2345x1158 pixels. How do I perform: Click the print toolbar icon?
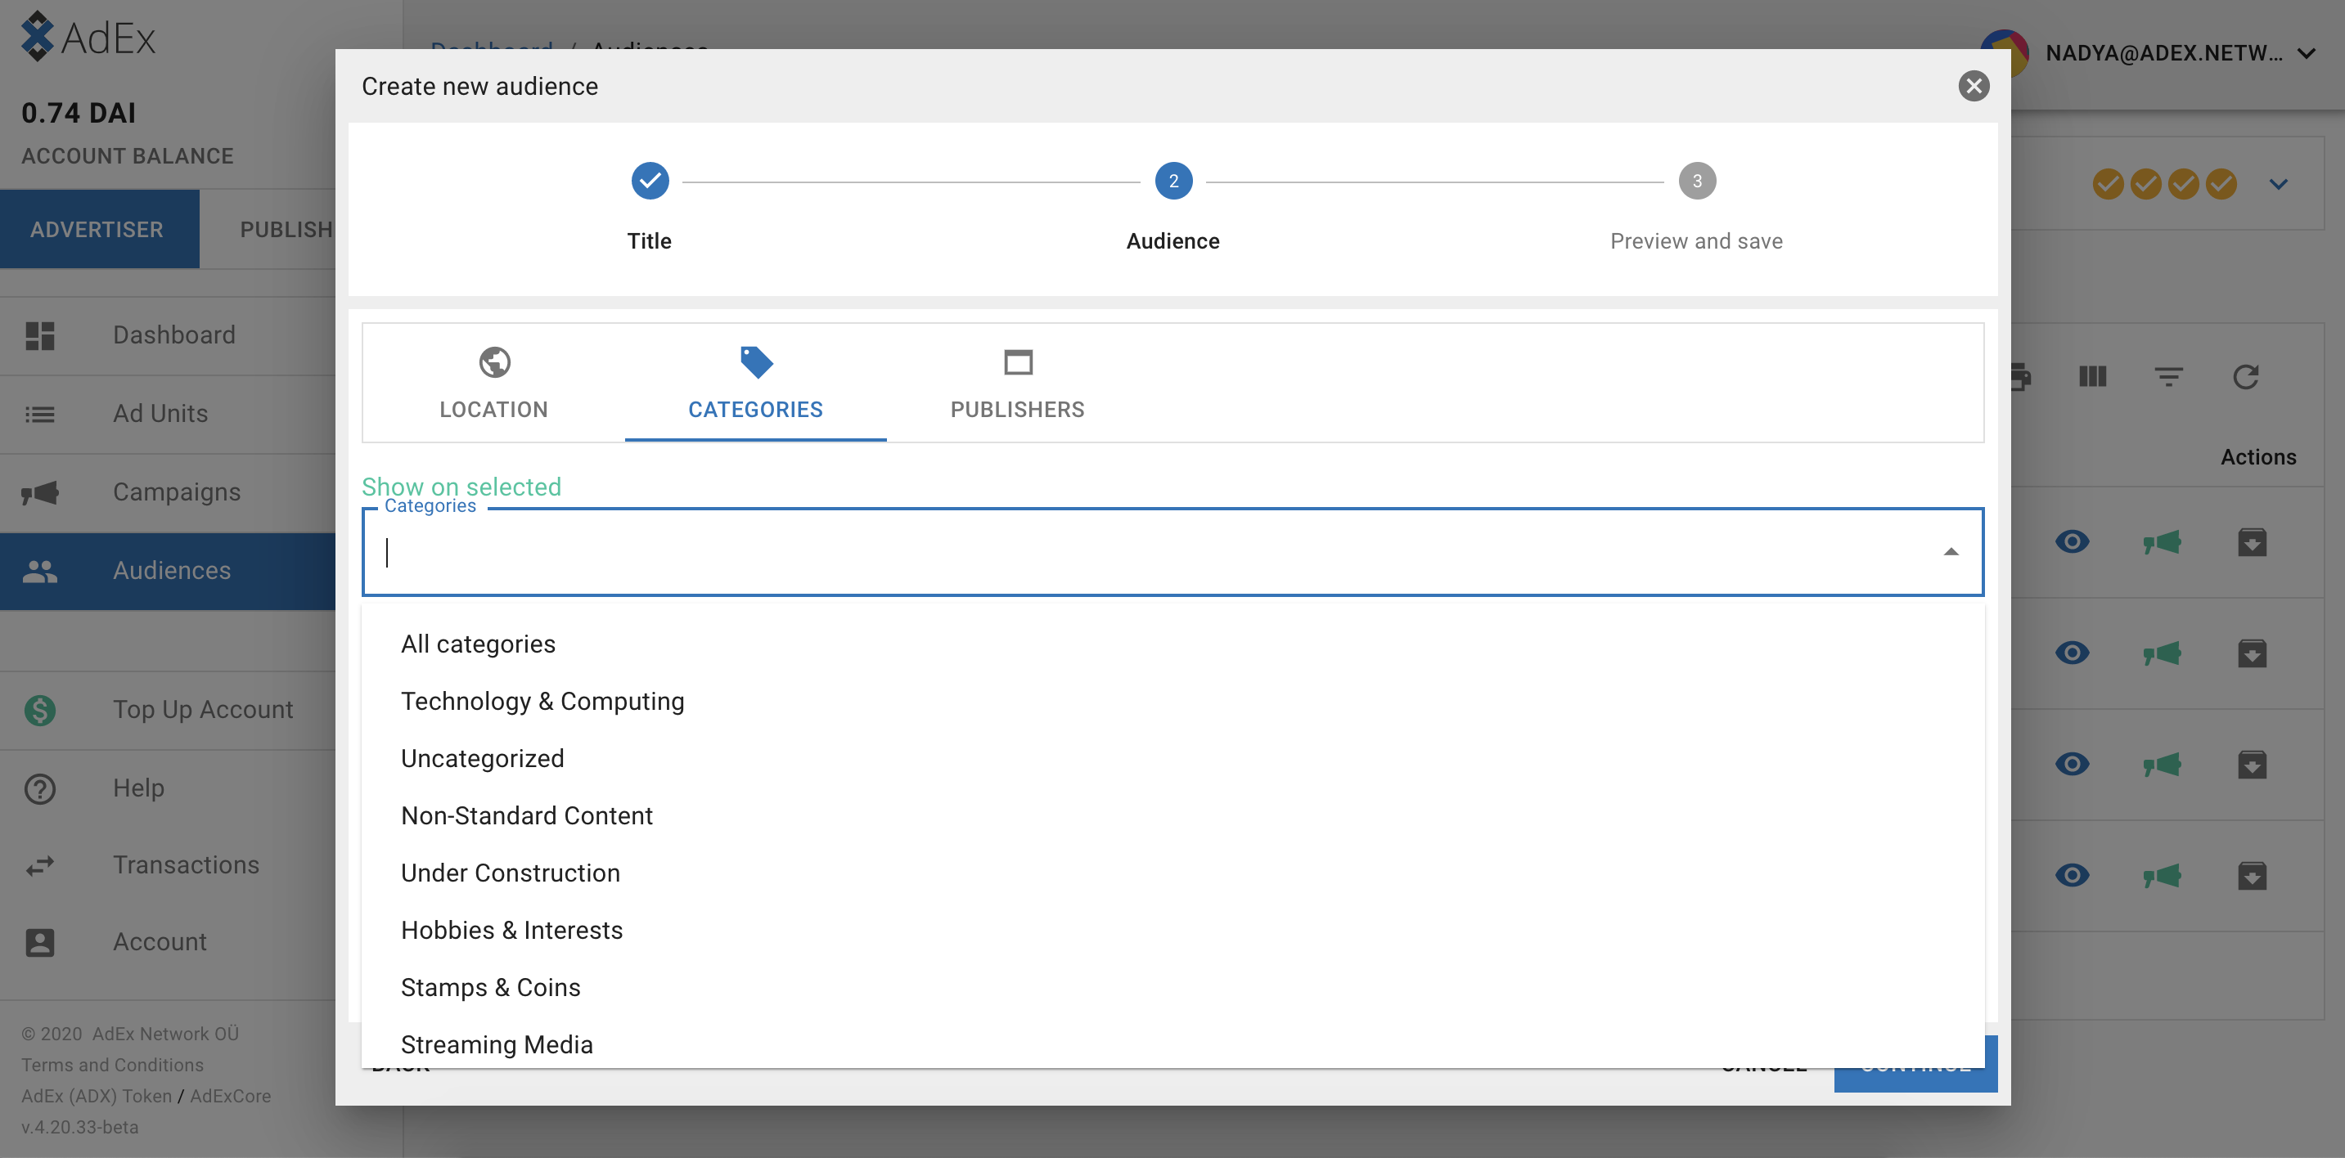[2021, 375]
